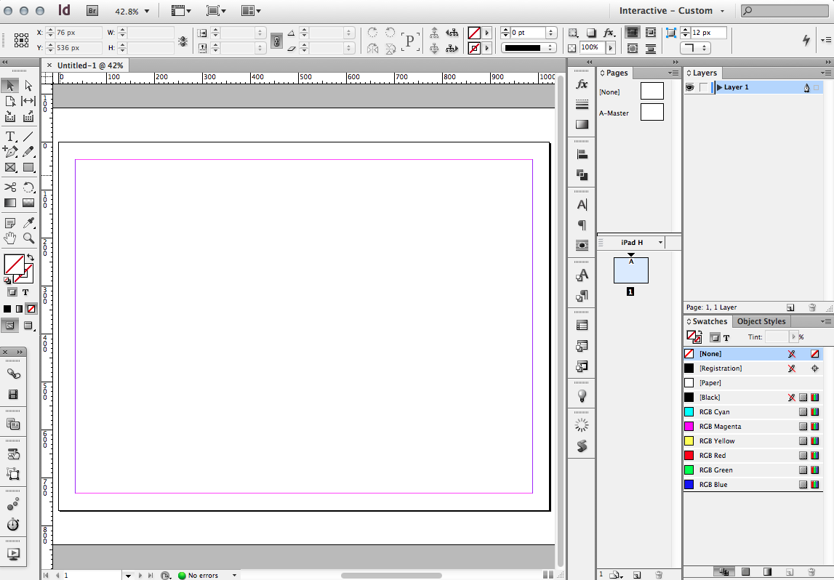Image resolution: width=834 pixels, height=580 pixels.
Task: Switch to Preview screen mode in toolbox
Action: 28,326
